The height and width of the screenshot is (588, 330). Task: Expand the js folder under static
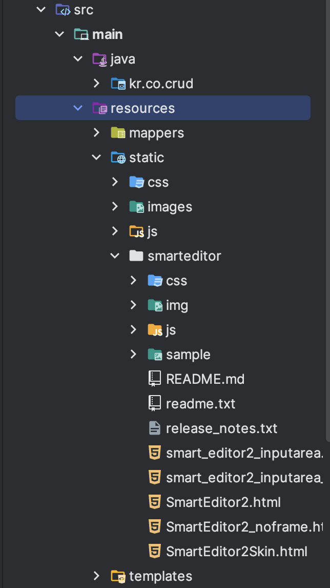115,231
